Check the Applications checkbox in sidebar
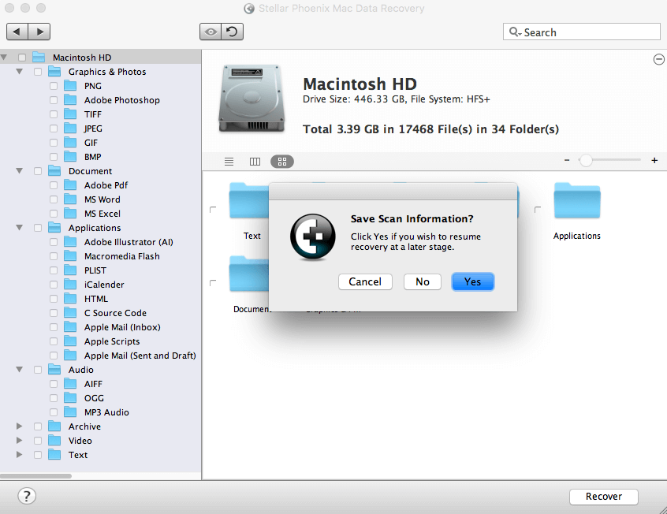The image size is (667, 514). point(38,228)
